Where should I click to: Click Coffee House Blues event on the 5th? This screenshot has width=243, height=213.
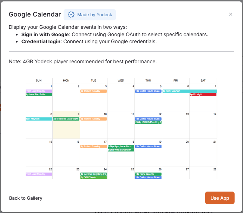pos(148,91)
